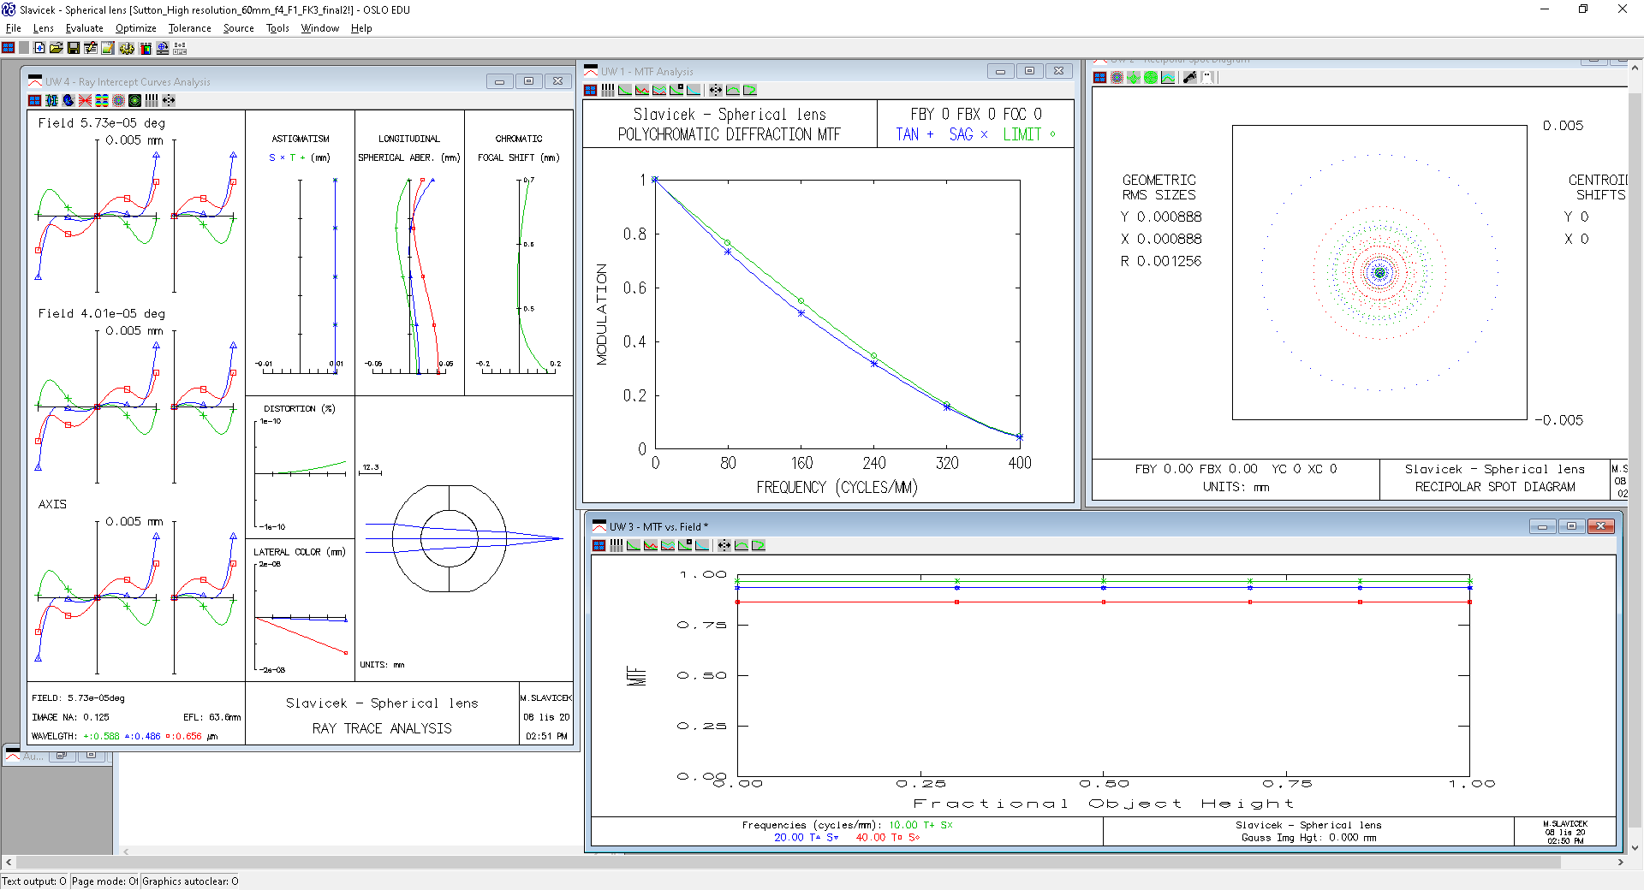Click the workspace vertical scrollbar down arrow
Viewport: 1644px width, 890px height.
click(x=1635, y=848)
